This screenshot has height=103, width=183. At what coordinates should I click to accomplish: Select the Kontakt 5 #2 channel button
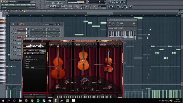22,36
